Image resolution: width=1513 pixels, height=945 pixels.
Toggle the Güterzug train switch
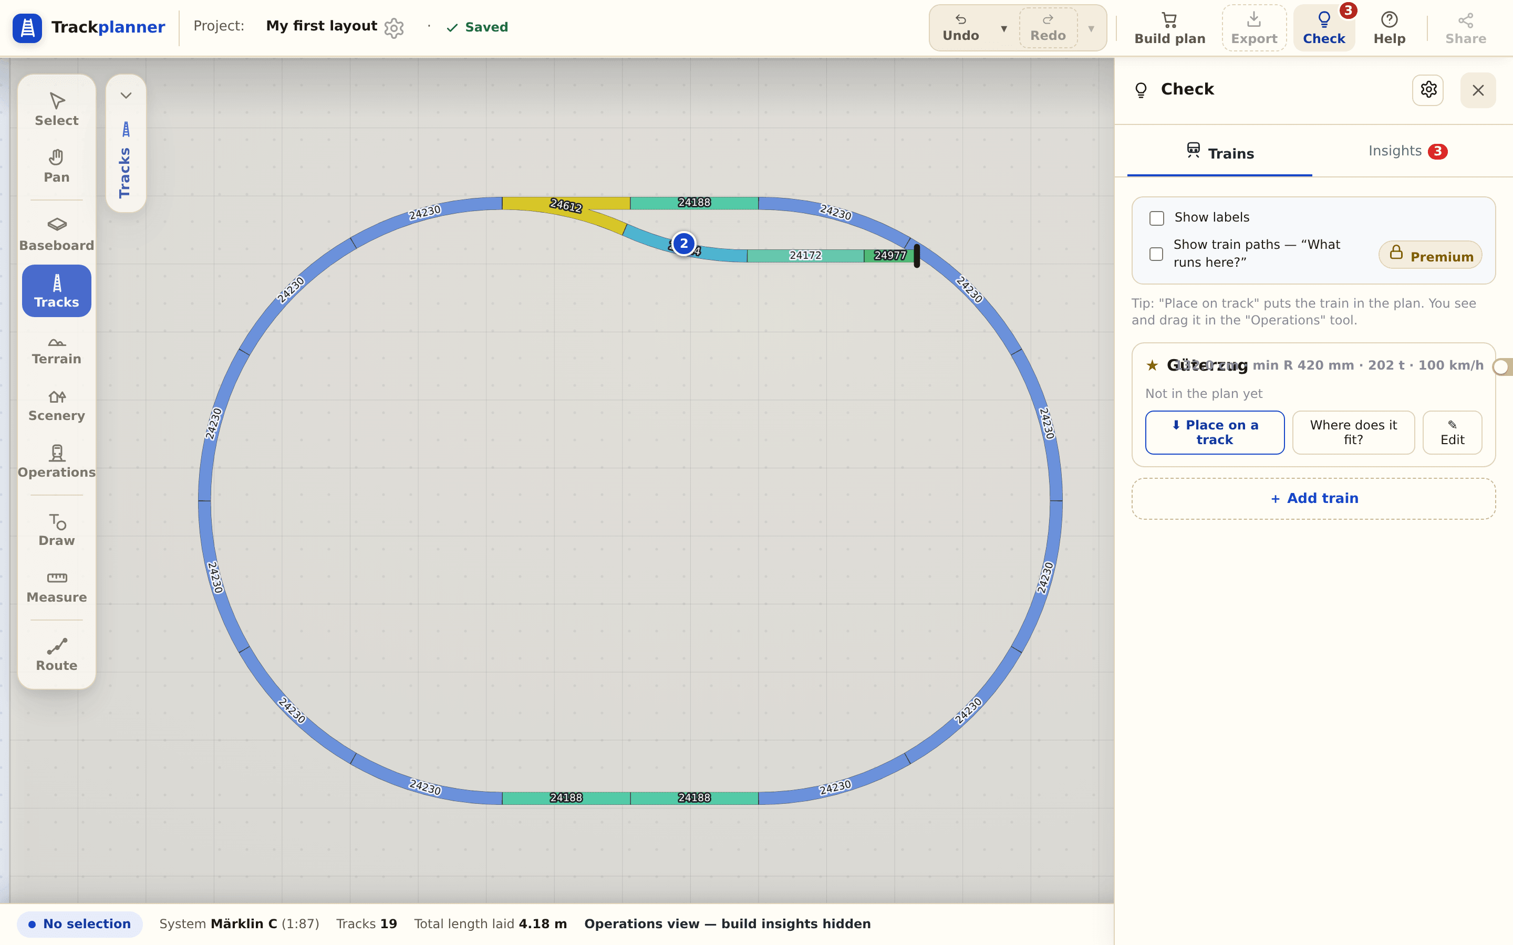[1503, 366]
